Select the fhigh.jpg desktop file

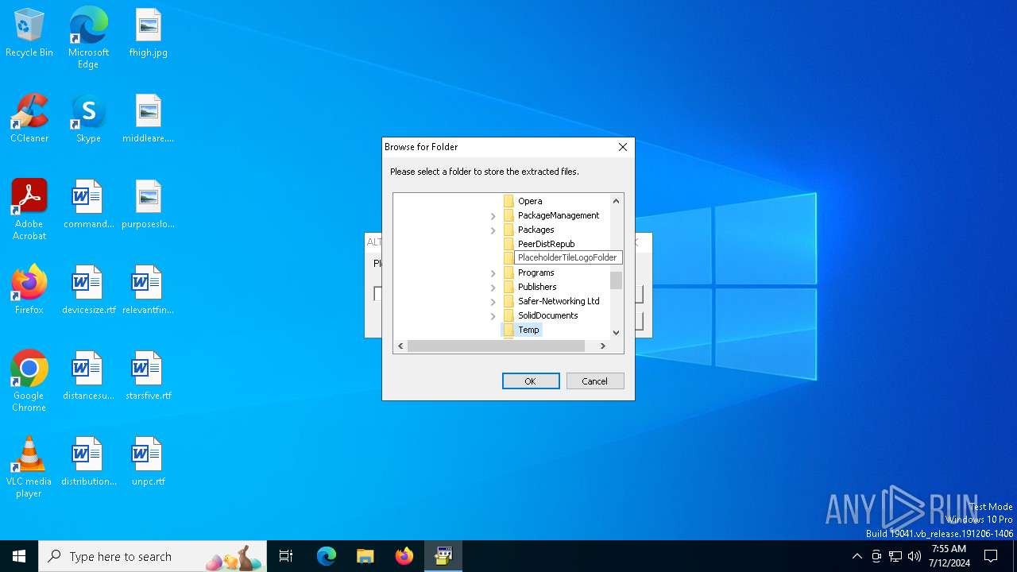149,33
